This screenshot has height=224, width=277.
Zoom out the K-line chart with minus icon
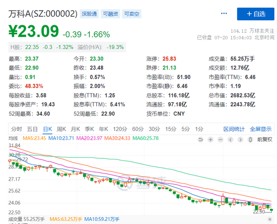click(220, 140)
